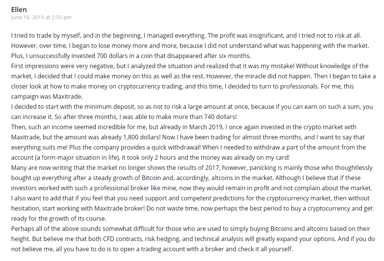Click the phrase 'campaign was Maxitrade'

point(47,96)
